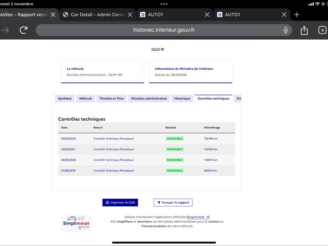328x246 pixels.
Task: Tap the Wi-Fi status icon
Action: pos(317,4)
